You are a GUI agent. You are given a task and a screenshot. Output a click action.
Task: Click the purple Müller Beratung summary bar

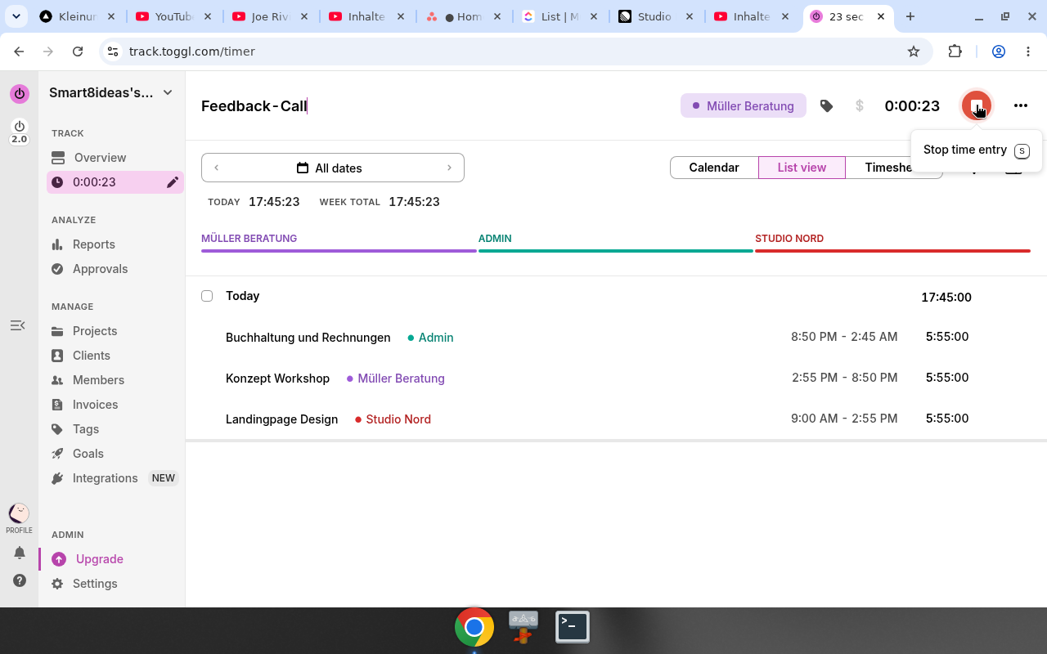pyautogui.click(x=339, y=250)
